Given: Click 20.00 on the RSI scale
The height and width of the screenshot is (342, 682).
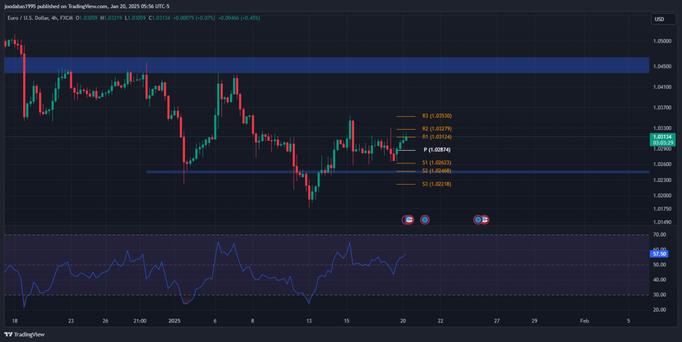Looking at the screenshot, I should (x=660, y=310).
